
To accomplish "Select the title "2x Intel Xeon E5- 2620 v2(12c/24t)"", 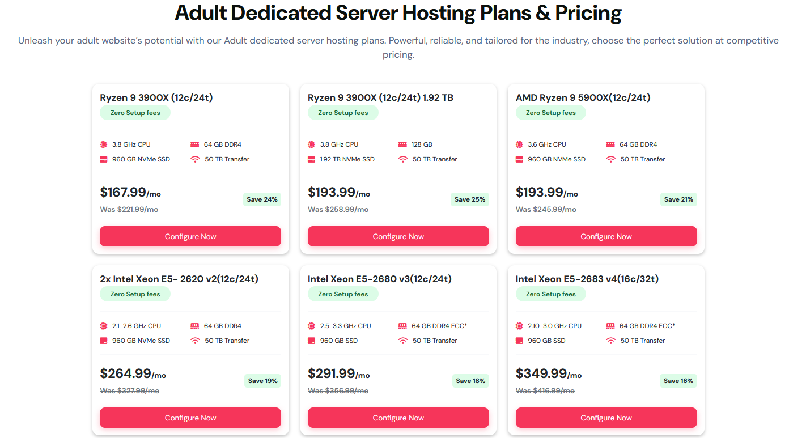I will click(x=179, y=279).
